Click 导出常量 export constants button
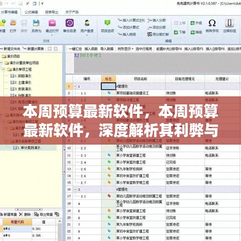 (x=44, y=214)
